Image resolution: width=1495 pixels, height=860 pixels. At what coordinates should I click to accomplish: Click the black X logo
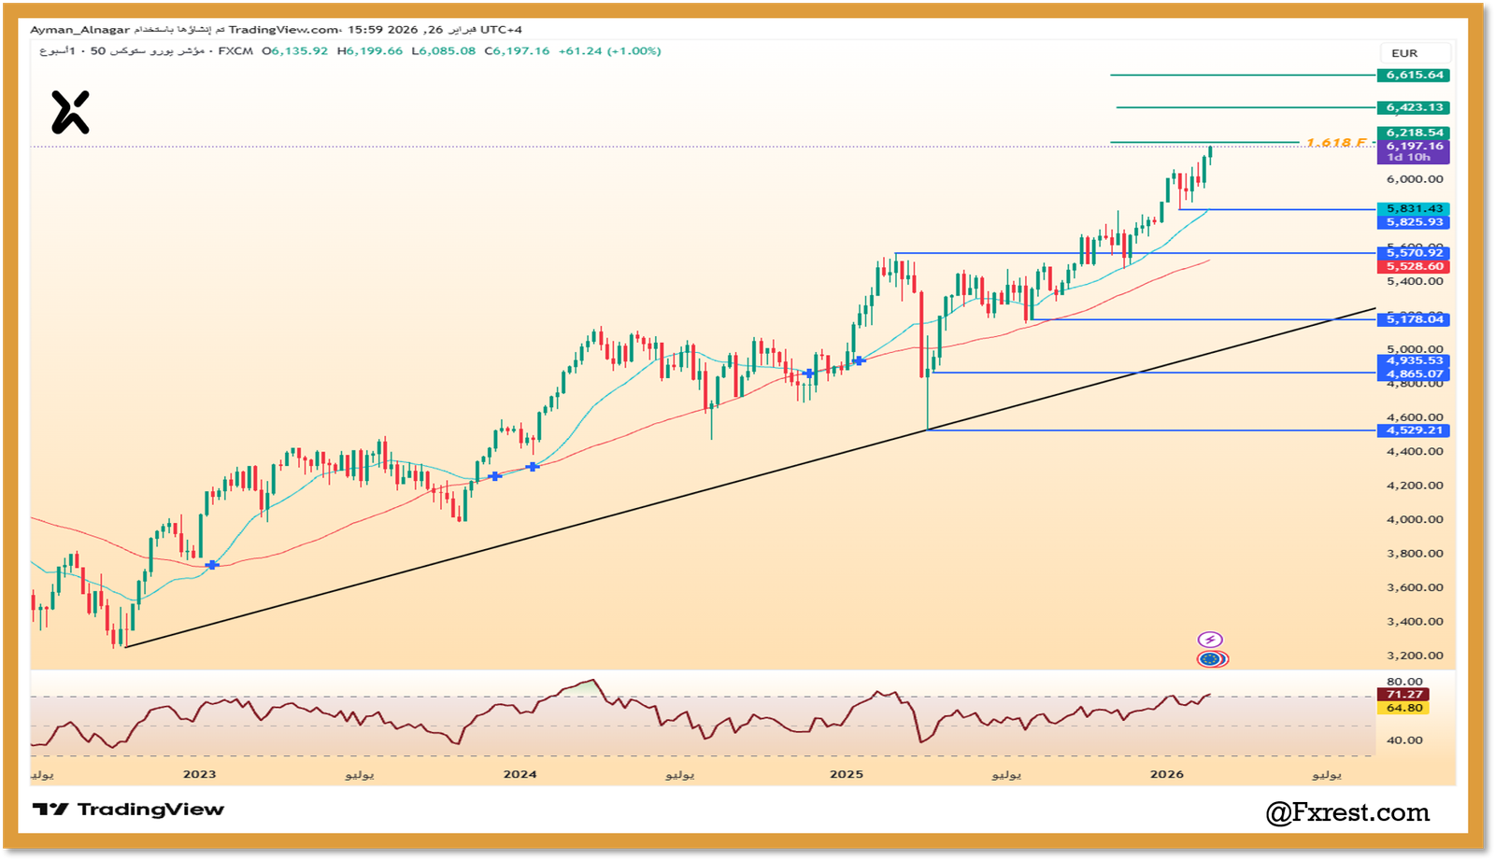coord(70,112)
